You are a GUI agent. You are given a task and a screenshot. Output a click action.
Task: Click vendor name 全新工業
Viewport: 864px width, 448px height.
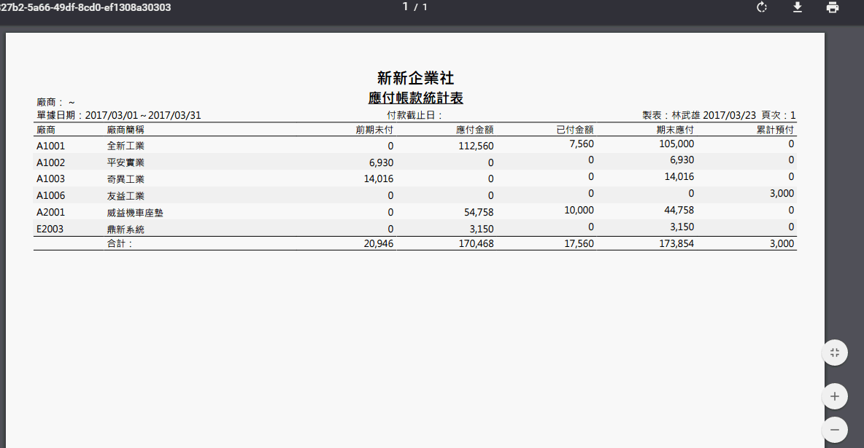[x=126, y=146]
